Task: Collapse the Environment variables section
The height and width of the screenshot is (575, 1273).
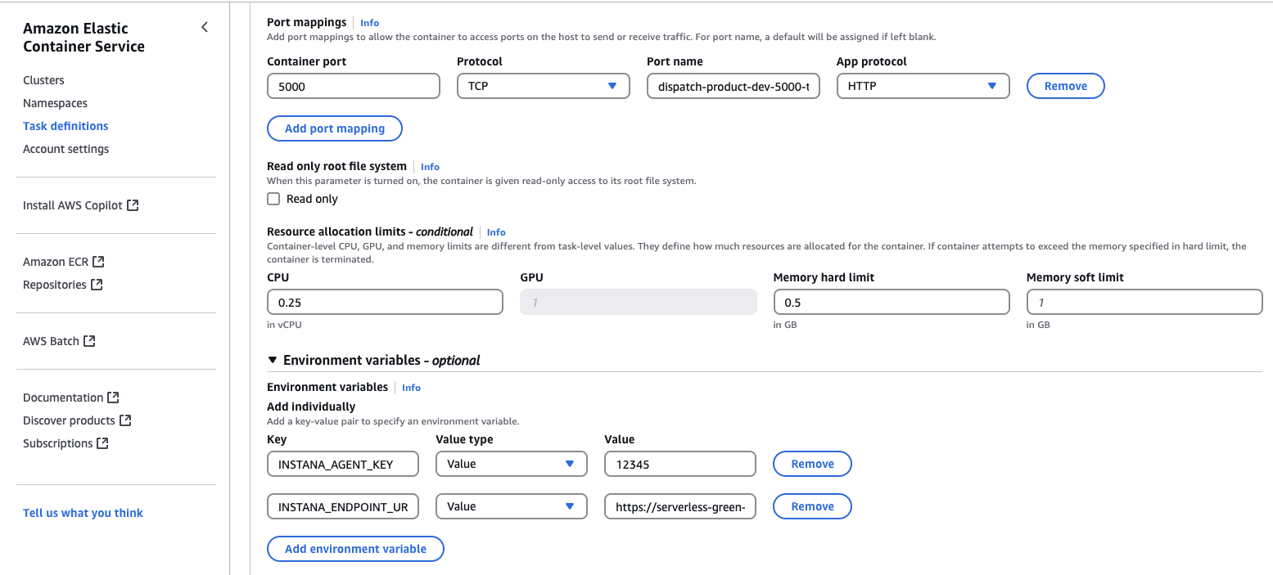Action: pos(273,360)
